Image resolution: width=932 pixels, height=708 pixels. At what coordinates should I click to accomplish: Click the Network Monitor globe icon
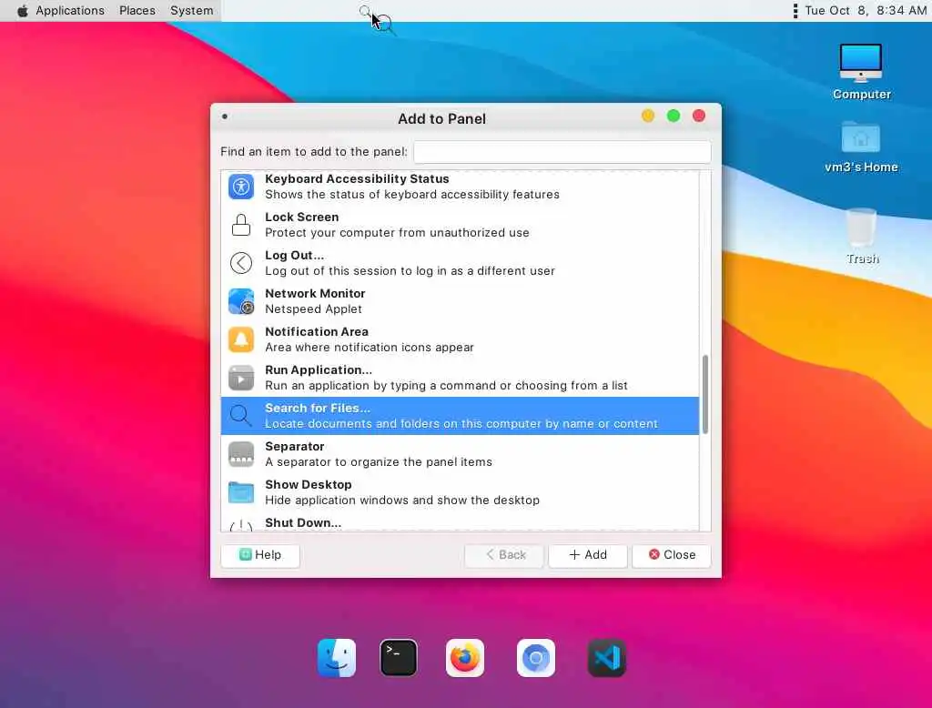point(240,301)
